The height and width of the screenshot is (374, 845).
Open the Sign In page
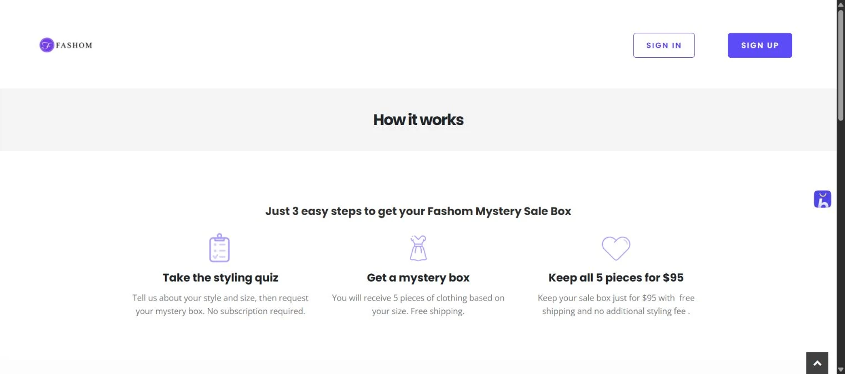coord(664,46)
